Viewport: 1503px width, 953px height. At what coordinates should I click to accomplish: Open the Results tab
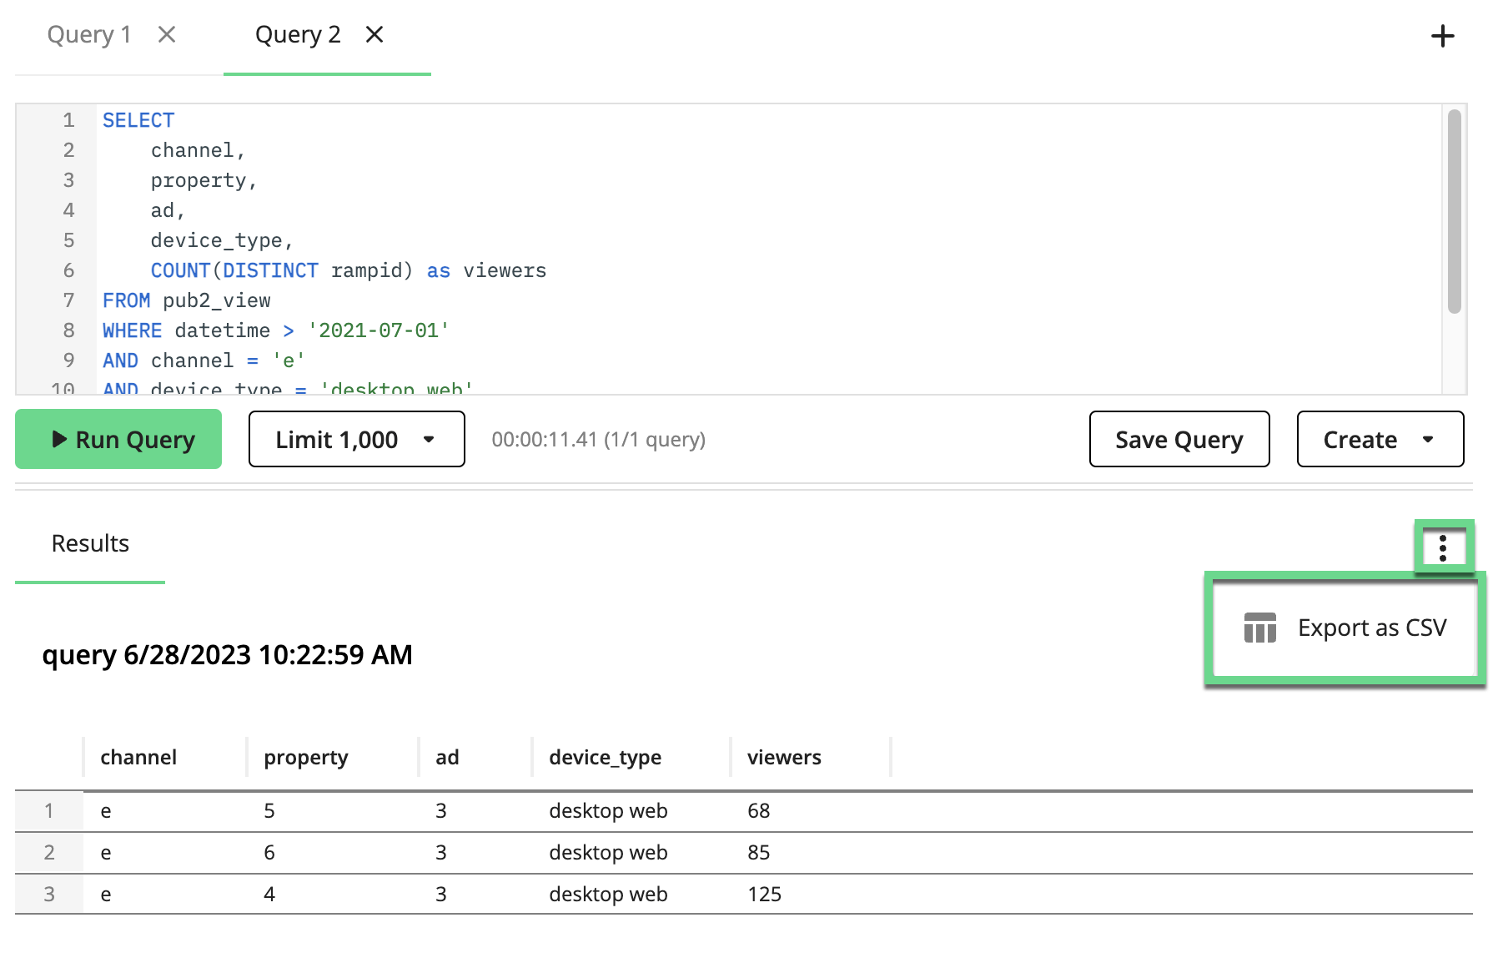tap(90, 543)
